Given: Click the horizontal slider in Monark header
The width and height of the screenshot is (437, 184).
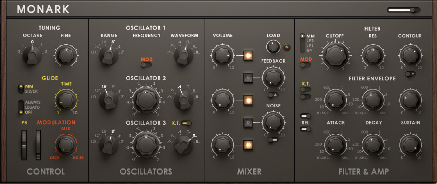Looking at the screenshot, I should pyautogui.click(x=403, y=10).
